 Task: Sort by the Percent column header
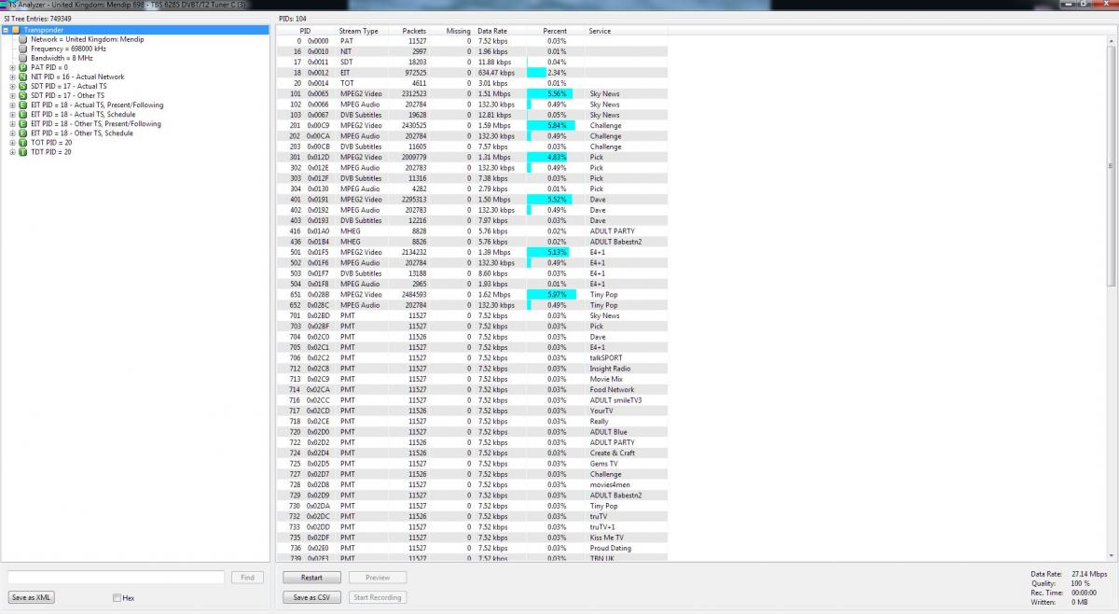click(x=555, y=31)
